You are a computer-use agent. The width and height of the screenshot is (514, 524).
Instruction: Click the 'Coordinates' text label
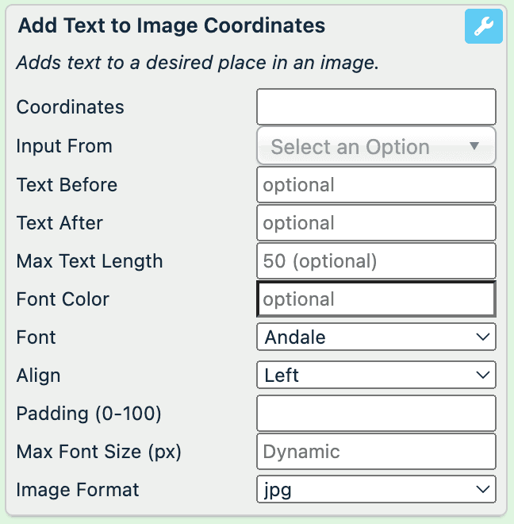[71, 107]
